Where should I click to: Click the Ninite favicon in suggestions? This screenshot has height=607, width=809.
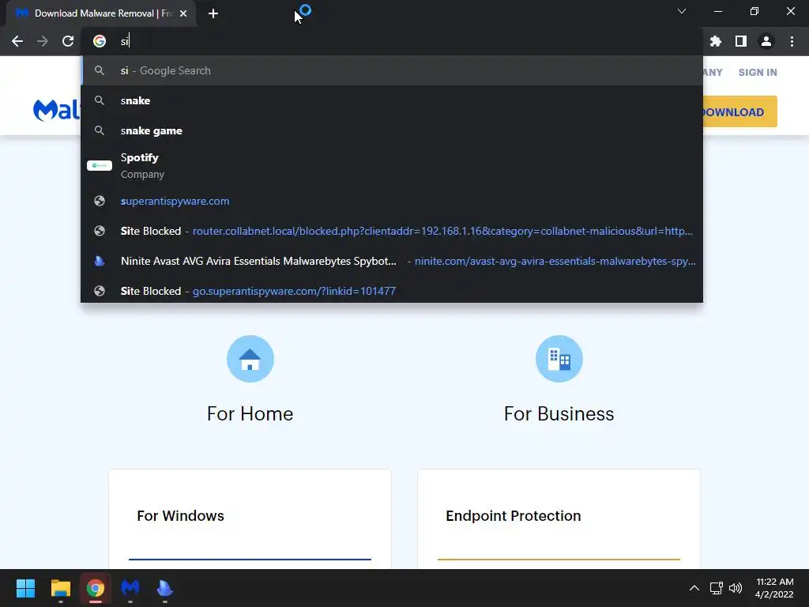click(100, 261)
